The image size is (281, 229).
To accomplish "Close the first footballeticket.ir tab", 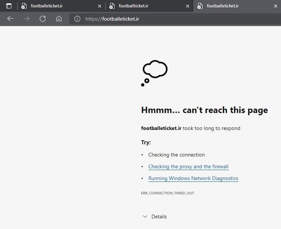I will coord(99,6).
